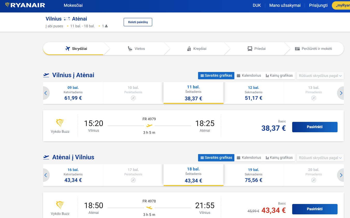Open outbound Kalendorius calendar view
This screenshot has width=350, height=218.
click(249, 76)
